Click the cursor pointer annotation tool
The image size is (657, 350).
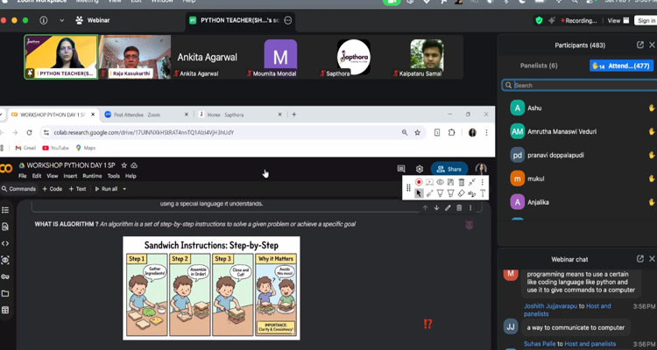[419, 193]
